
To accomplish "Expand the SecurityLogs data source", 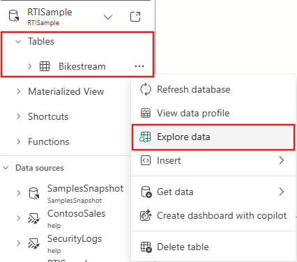I will (x=19, y=243).
